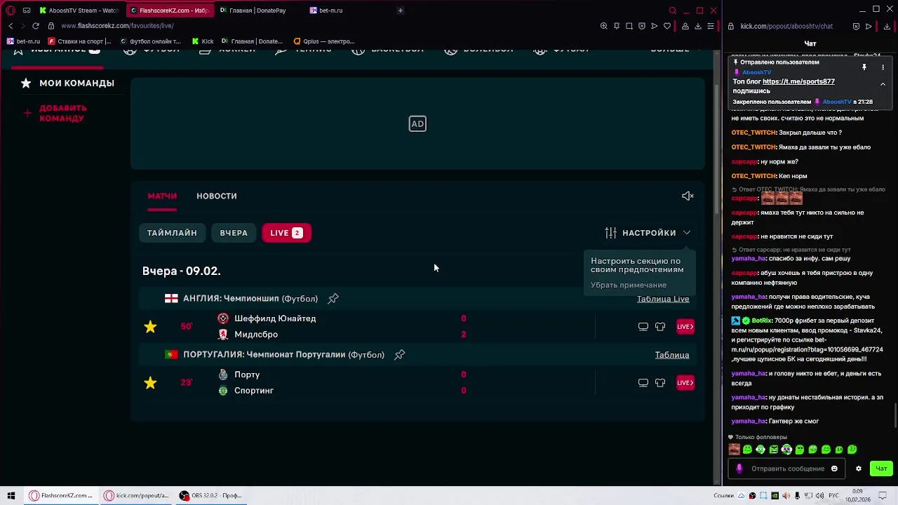The width and height of the screenshot is (898, 505).
Task: Open TV broadcast icon for Sheffield United row
Action: click(x=643, y=326)
